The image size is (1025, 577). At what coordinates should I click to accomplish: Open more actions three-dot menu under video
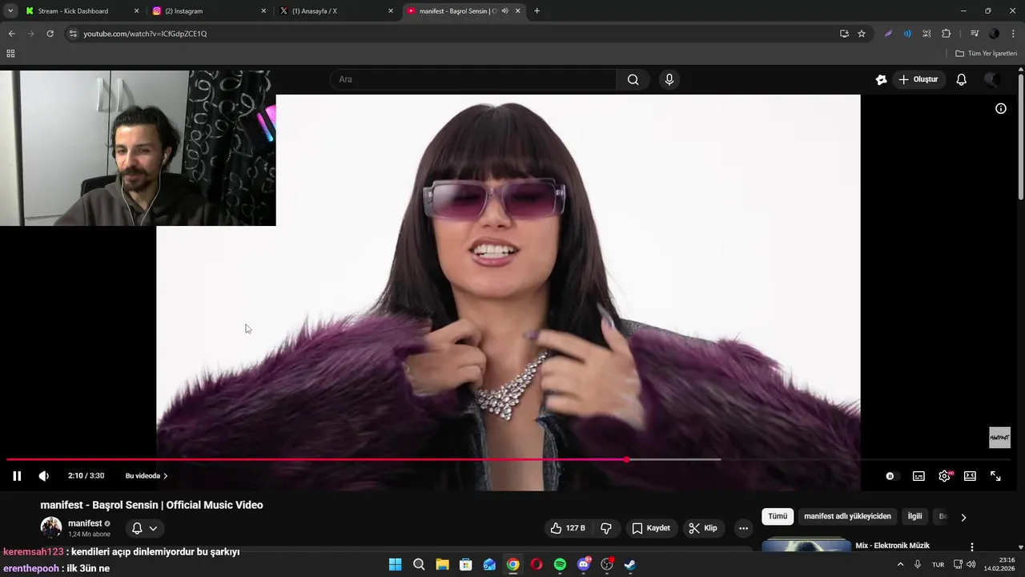(743, 528)
